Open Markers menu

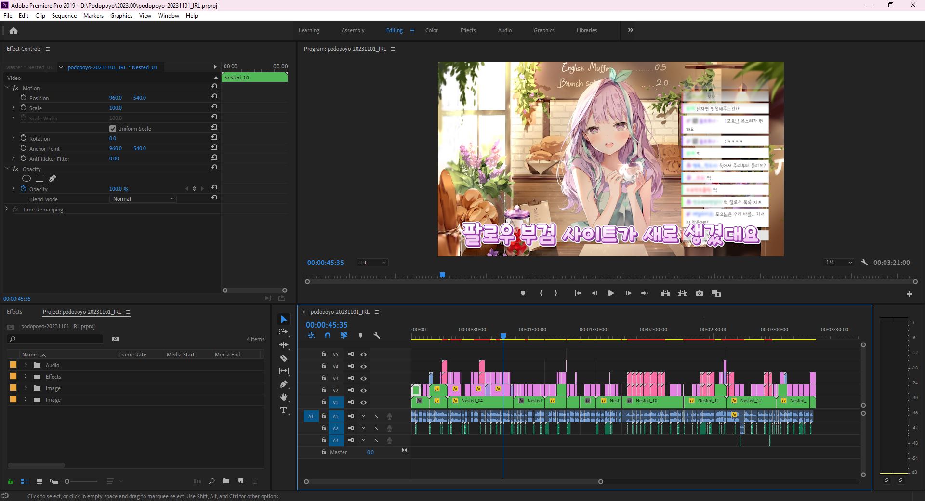[x=93, y=15]
